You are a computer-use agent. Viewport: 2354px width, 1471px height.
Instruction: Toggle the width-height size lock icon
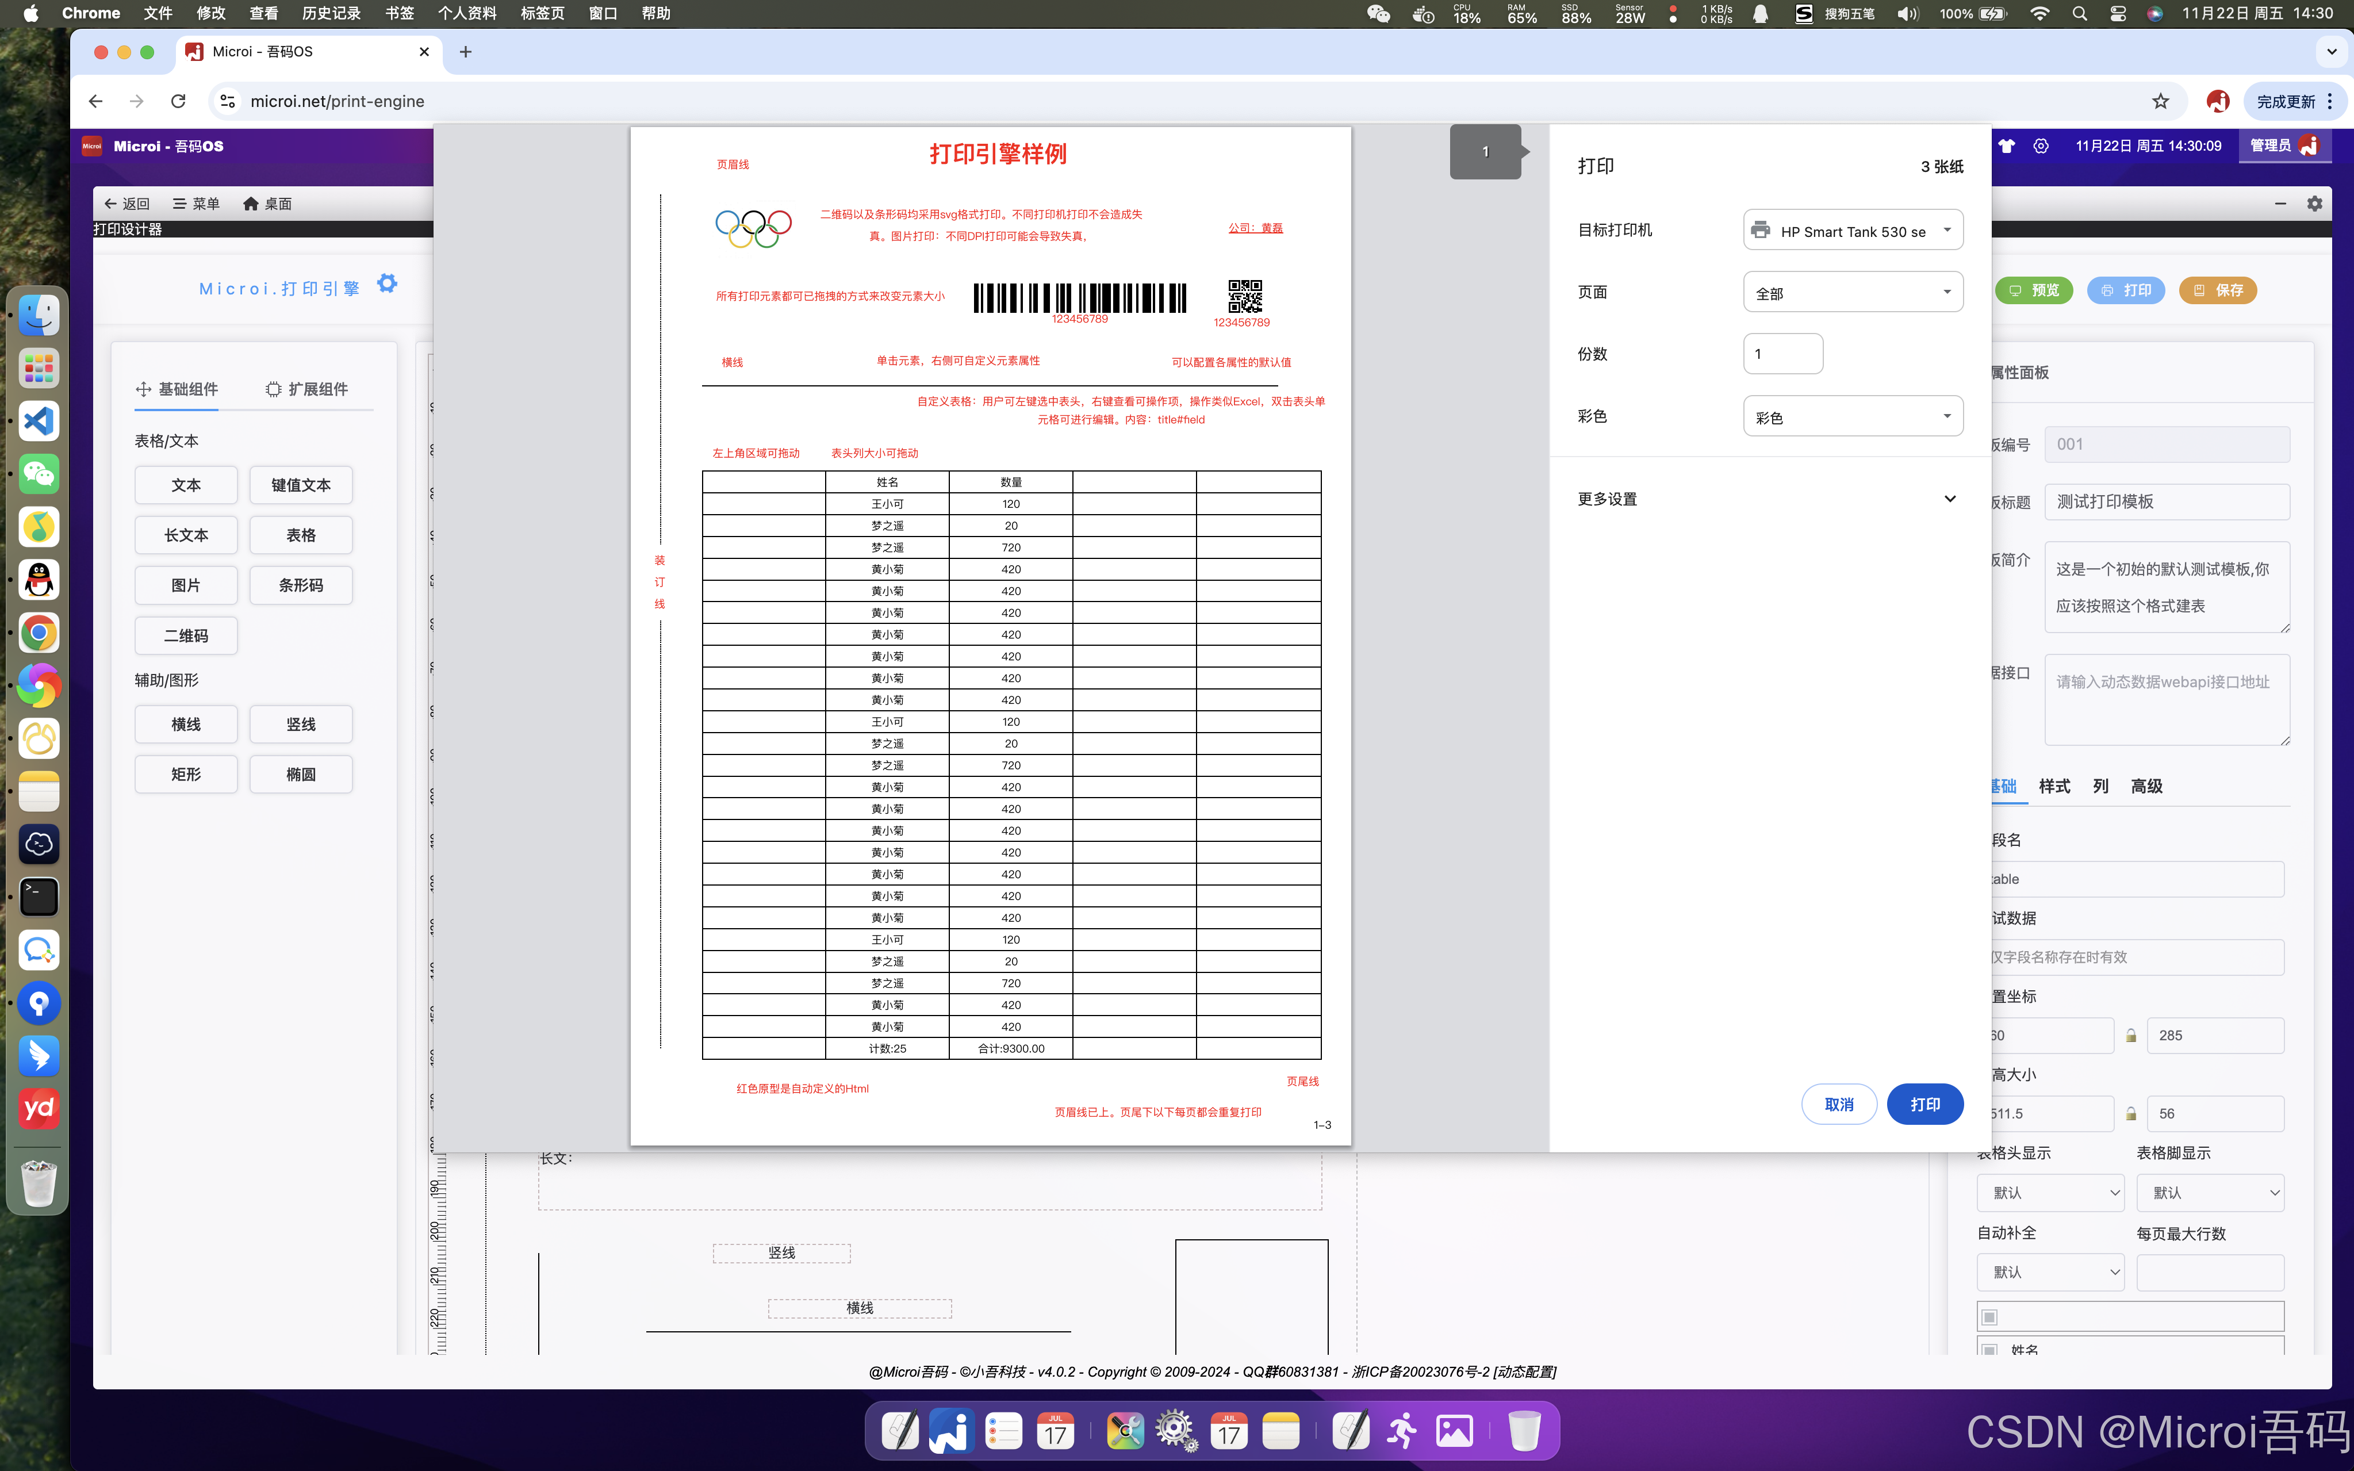click(2130, 1113)
